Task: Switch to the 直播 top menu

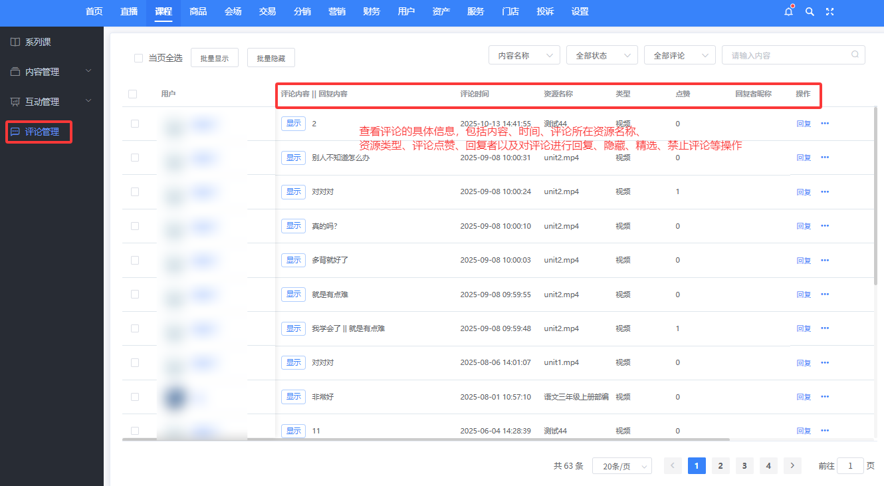Action: 129,11
